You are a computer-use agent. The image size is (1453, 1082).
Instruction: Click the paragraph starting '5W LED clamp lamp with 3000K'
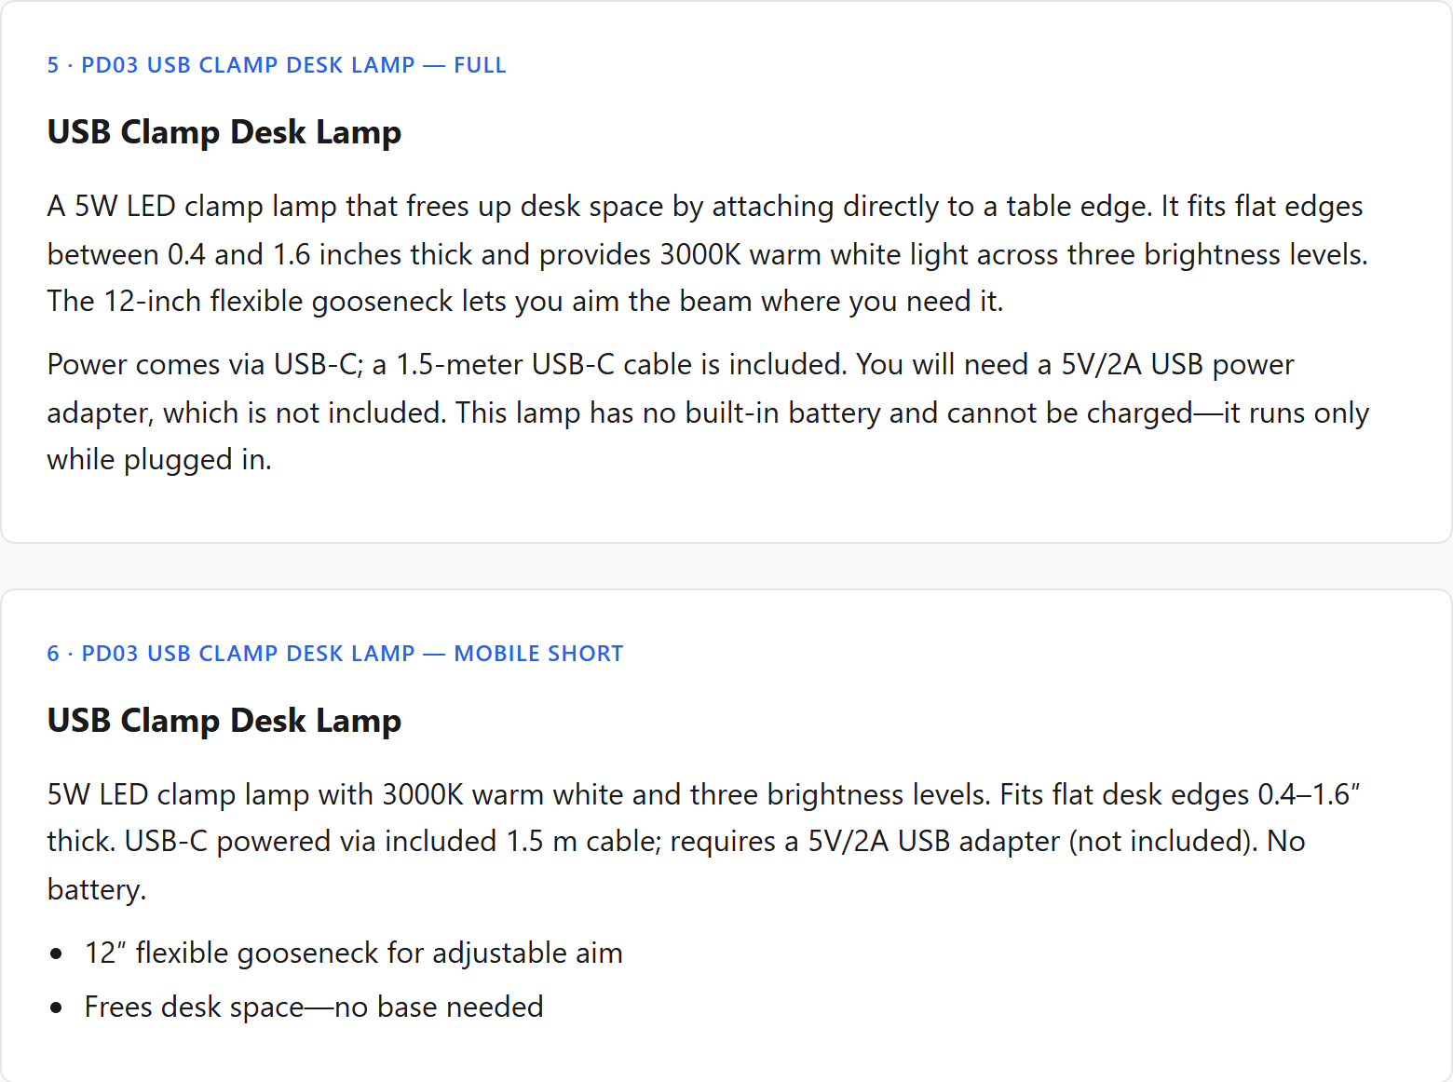[x=703, y=842]
